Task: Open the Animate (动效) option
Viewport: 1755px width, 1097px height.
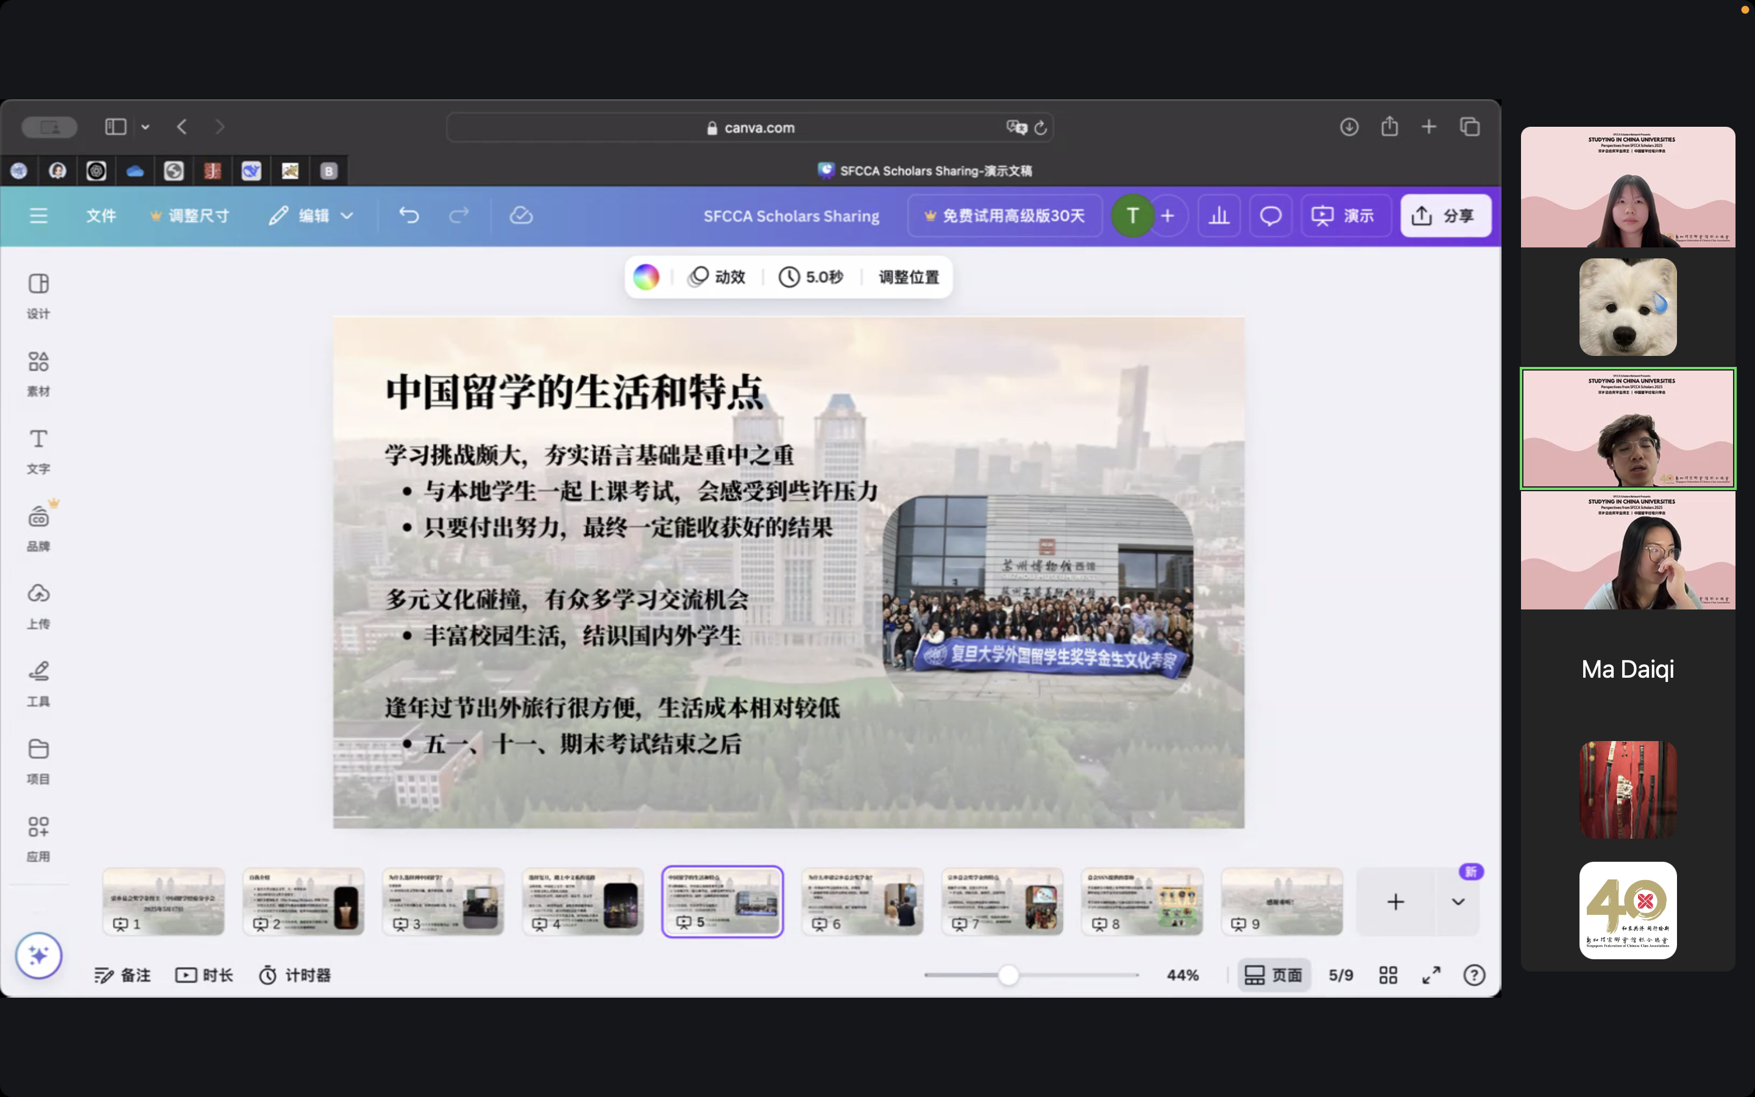Action: (717, 277)
